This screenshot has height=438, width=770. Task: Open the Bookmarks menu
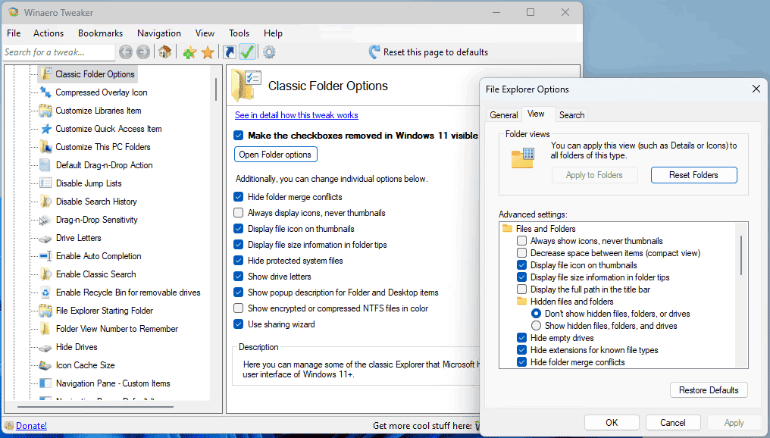click(100, 33)
